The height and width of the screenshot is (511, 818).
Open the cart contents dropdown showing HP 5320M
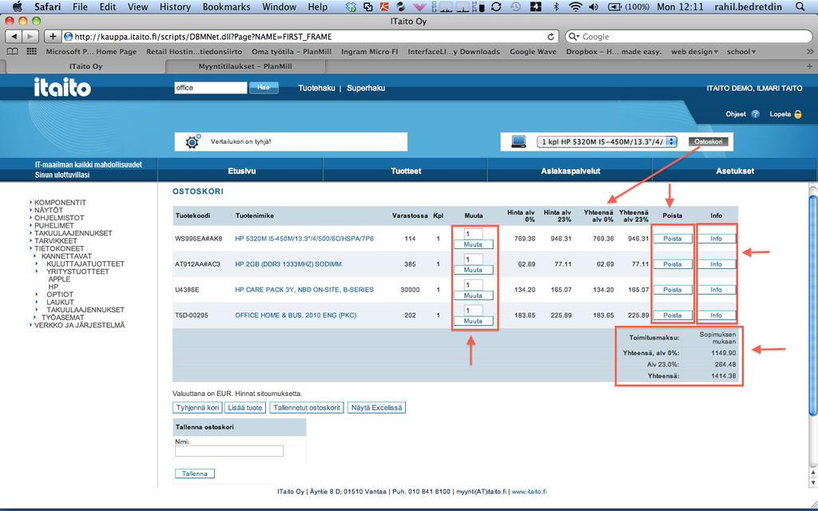click(x=607, y=141)
